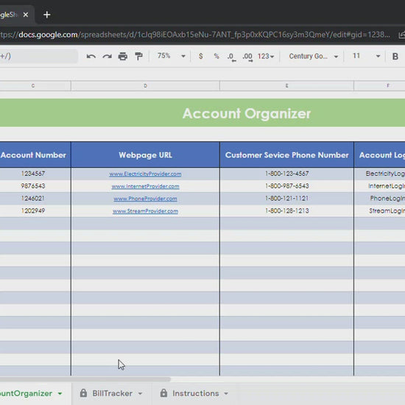Screen dimensions: 405x405
Task: Open the 123 number format dropdown
Action: 266,56
